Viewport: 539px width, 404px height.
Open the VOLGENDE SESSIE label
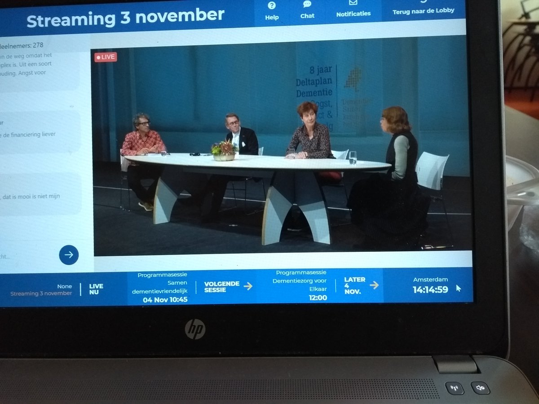[x=222, y=286]
